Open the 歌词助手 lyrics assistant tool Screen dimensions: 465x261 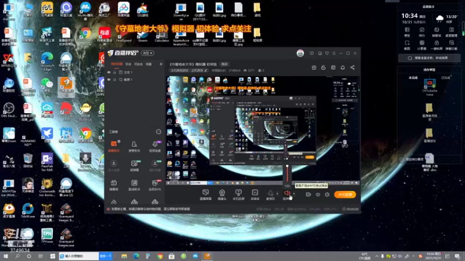[134, 185]
